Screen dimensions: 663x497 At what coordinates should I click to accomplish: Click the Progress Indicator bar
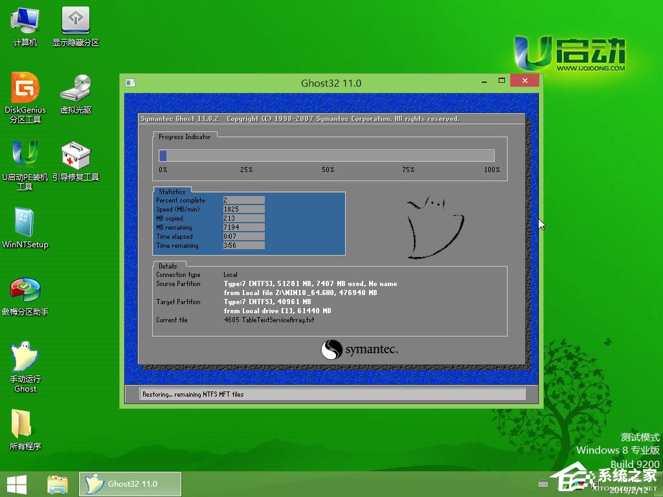point(327,155)
